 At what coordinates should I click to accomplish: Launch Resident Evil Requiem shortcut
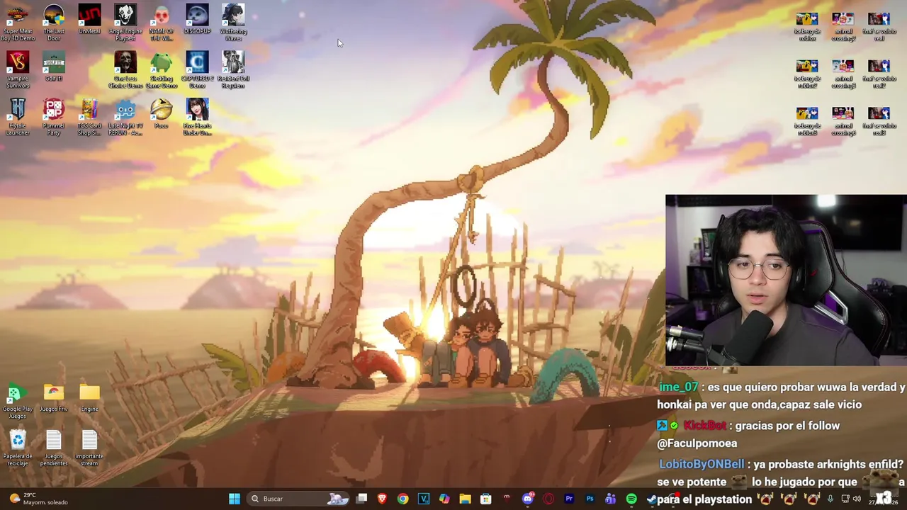(233, 70)
